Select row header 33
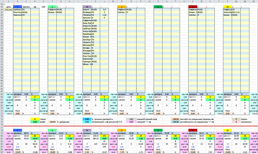 2,7
